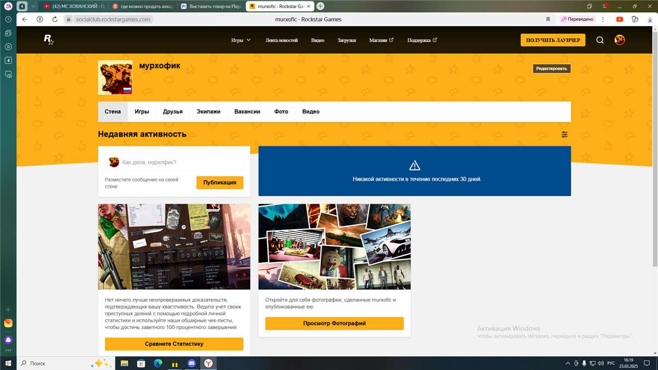Open the browser main menu hamburger icon
The image size is (658, 370).
tap(604, 6)
